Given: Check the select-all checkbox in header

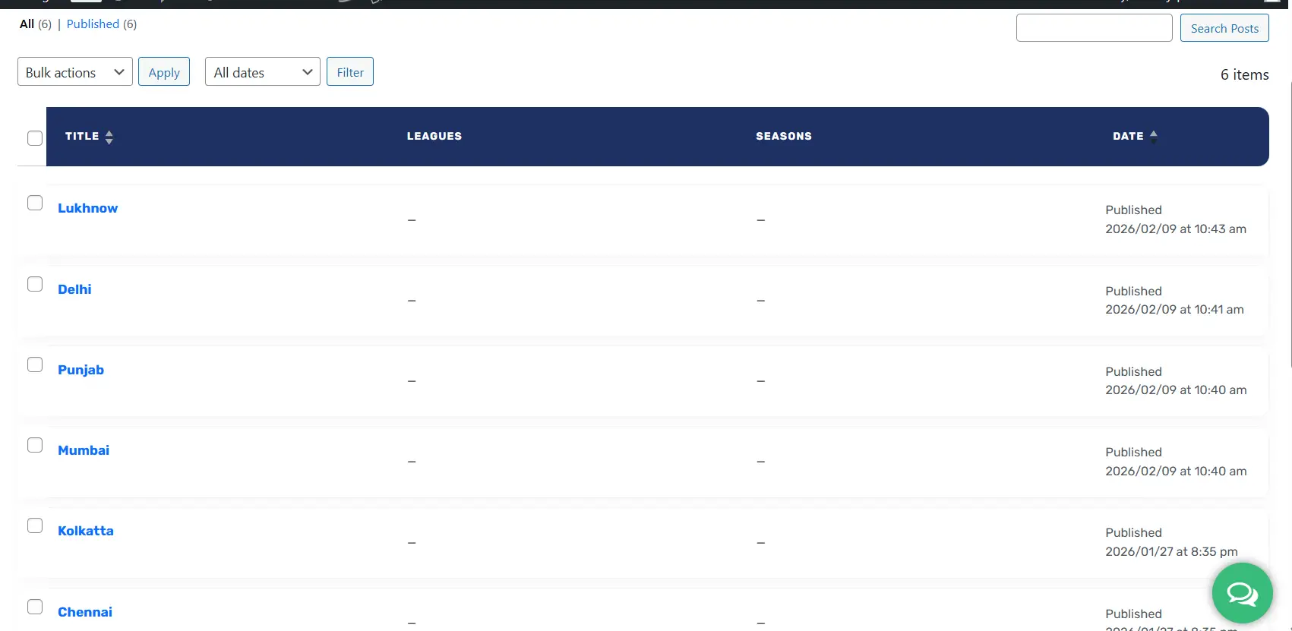Looking at the screenshot, I should pyautogui.click(x=35, y=138).
